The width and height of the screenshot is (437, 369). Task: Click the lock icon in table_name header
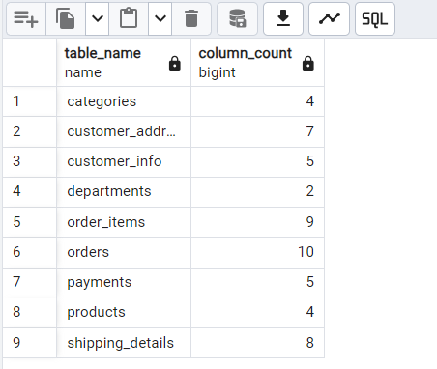coord(175,63)
